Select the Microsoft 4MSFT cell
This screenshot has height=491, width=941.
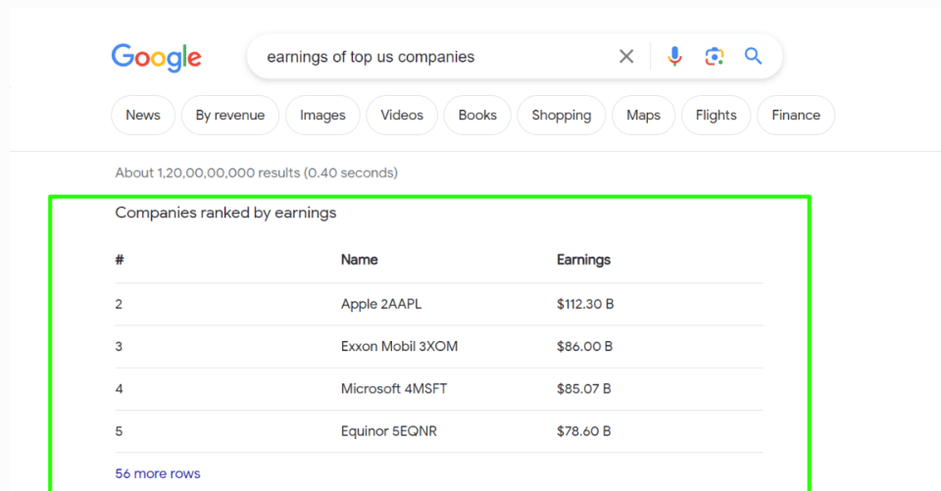(394, 389)
